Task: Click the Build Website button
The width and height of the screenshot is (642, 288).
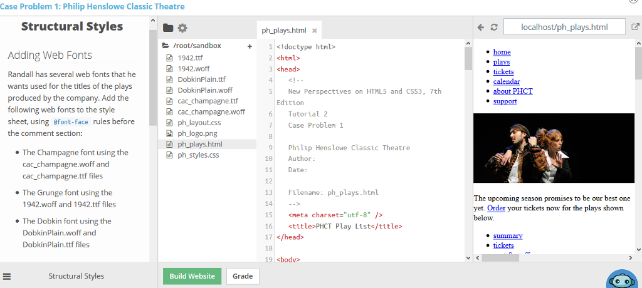Action: pyautogui.click(x=192, y=276)
